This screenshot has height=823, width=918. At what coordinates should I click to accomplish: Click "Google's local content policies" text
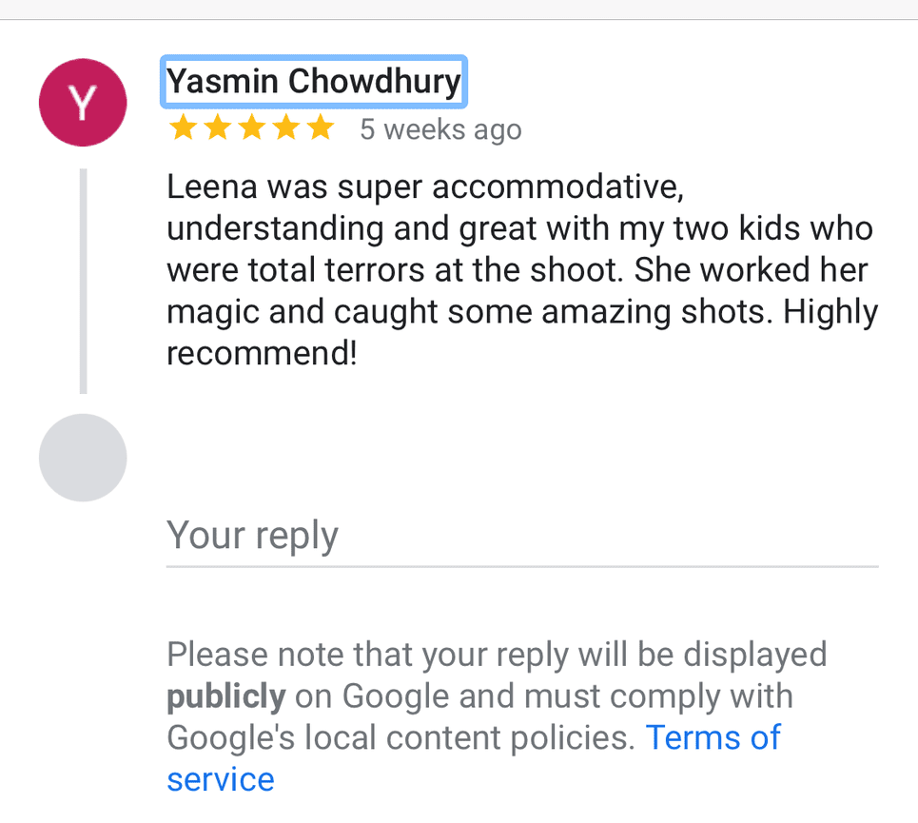point(400,738)
